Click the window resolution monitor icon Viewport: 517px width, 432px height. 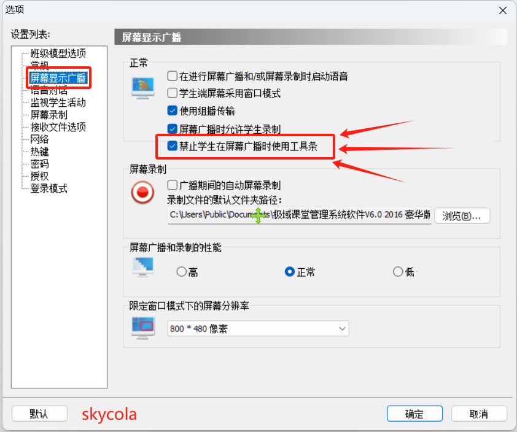click(x=143, y=328)
